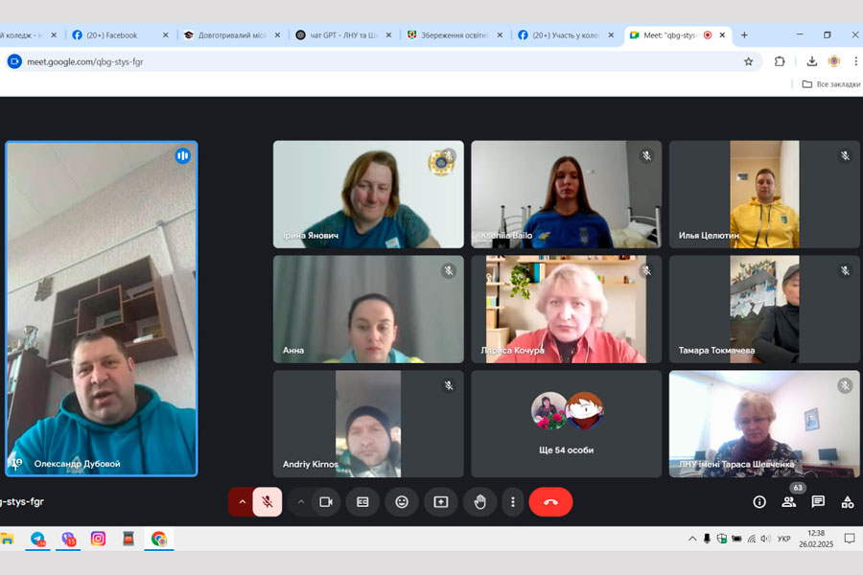Close the чат GPT tab
This screenshot has height=575, width=863.
[x=388, y=35]
